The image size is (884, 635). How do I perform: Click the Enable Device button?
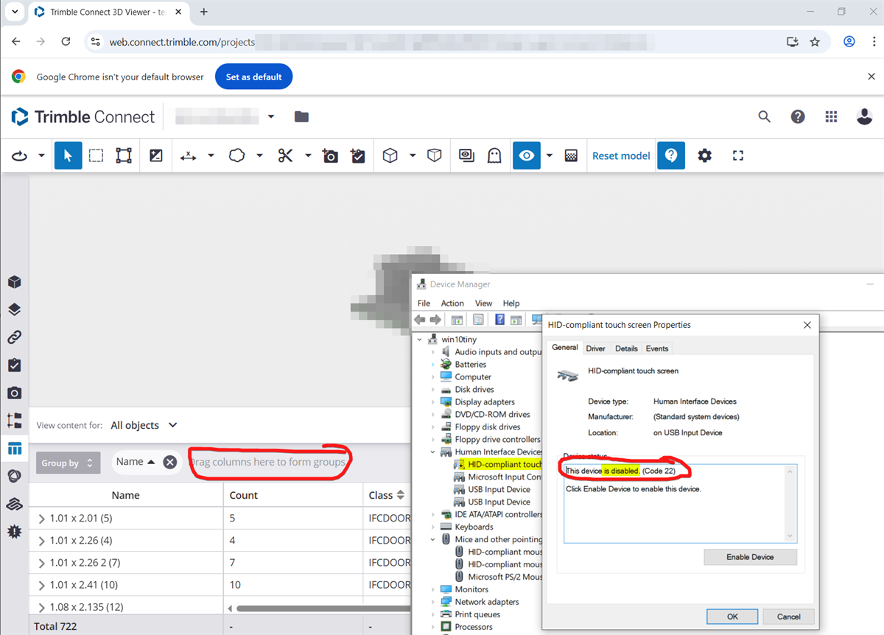pyautogui.click(x=750, y=557)
